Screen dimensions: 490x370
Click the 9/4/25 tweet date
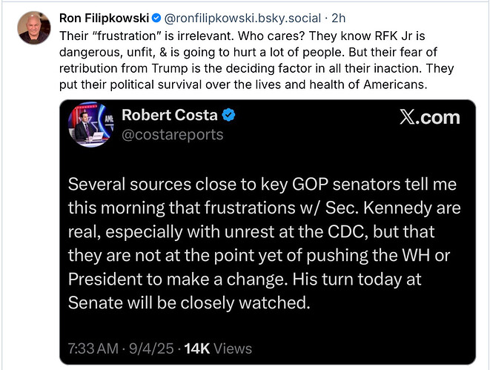tap(151, 348)
